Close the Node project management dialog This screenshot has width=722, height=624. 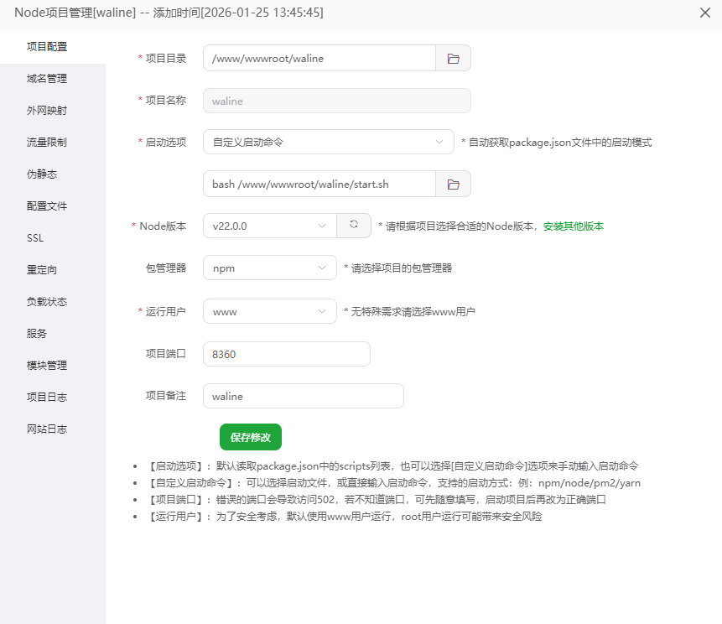[x=704, y=13]
